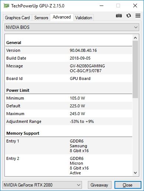Image resolution: width=144 pixels, height=191 pixels.
Task: Click the Micron memory entry value
Action: point(79,165)
